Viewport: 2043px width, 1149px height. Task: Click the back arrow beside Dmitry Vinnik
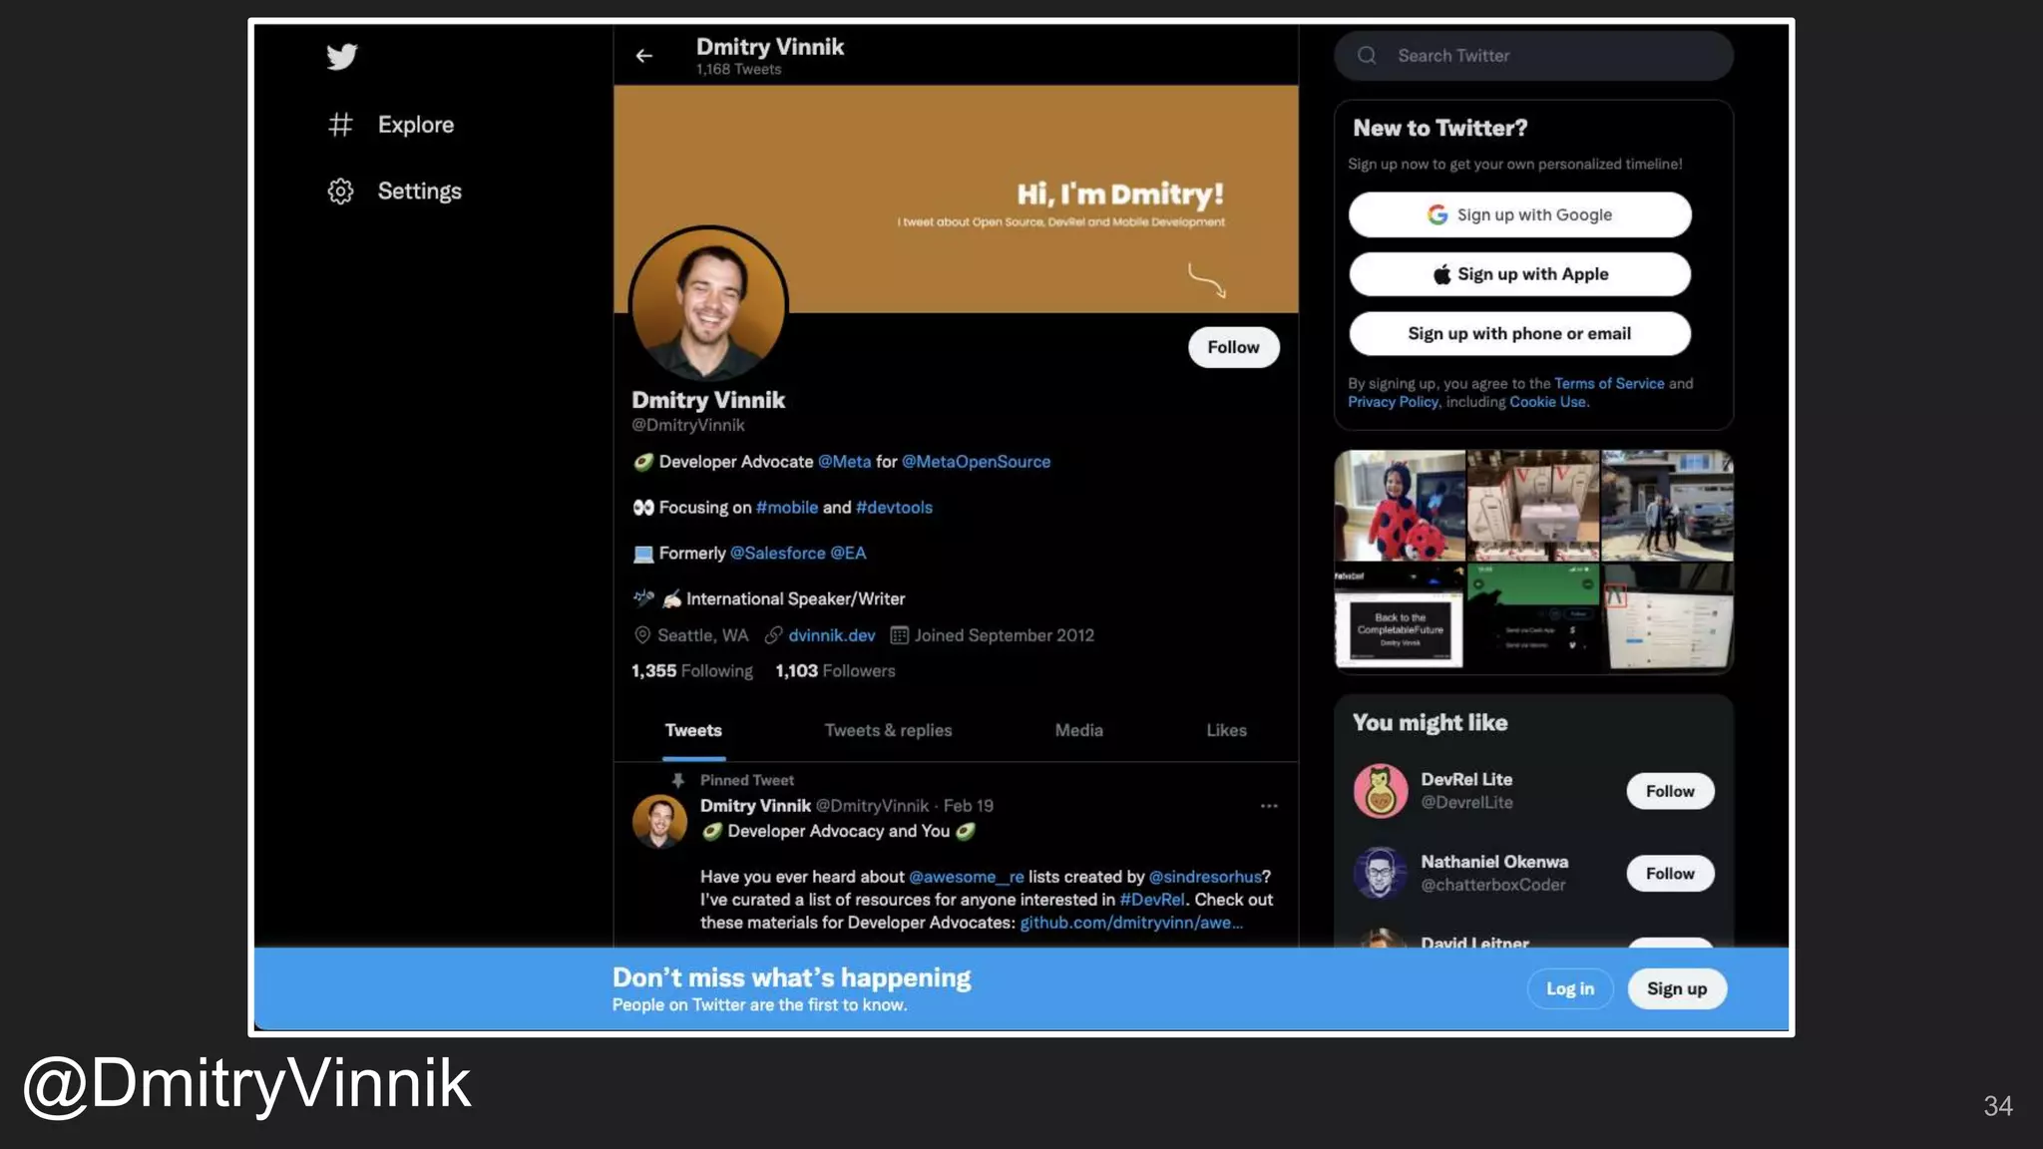644,56
